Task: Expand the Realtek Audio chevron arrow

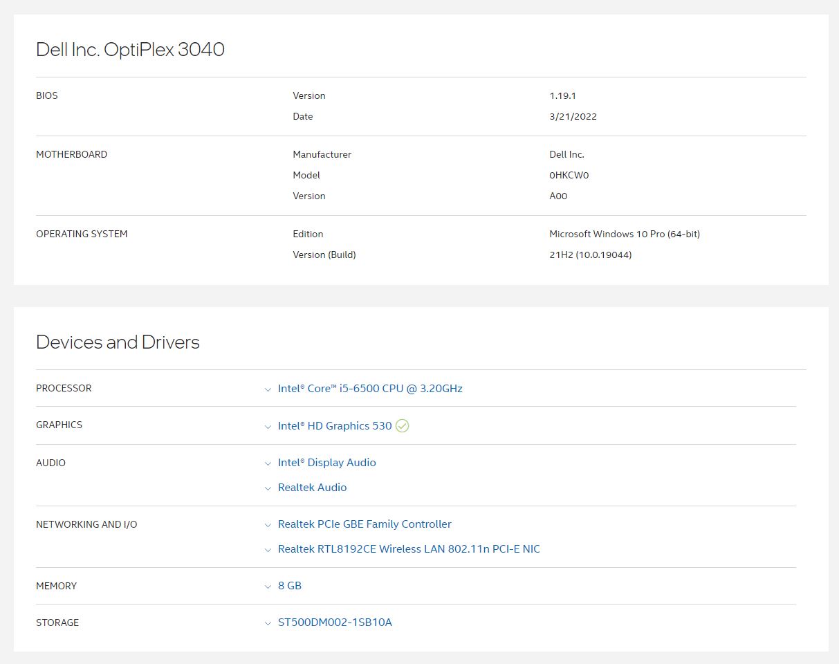Action: tap(268, 488)
